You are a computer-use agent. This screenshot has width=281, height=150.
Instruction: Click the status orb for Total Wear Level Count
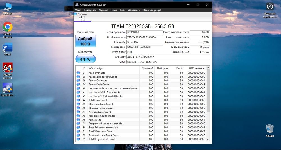(78, 131)
